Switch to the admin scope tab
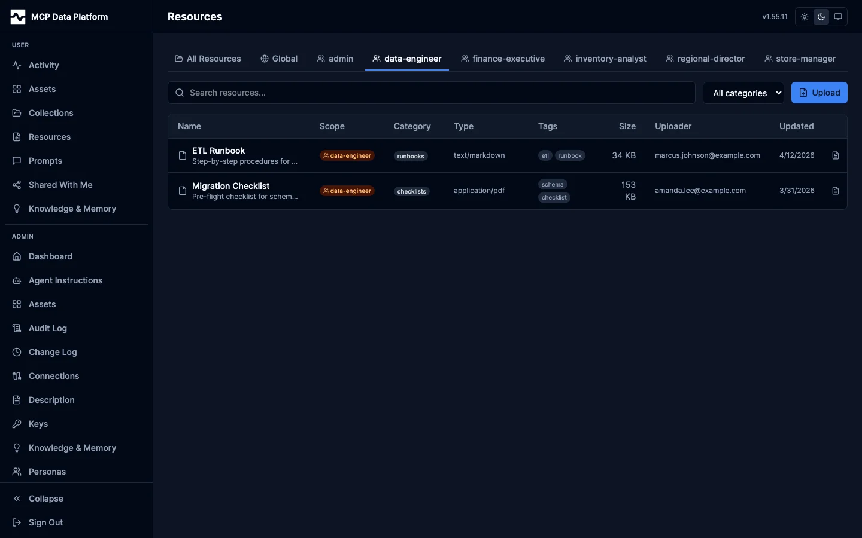 [335, 59]
